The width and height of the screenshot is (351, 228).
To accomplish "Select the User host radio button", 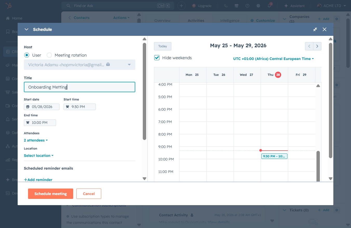I will [x=26, y=55].
